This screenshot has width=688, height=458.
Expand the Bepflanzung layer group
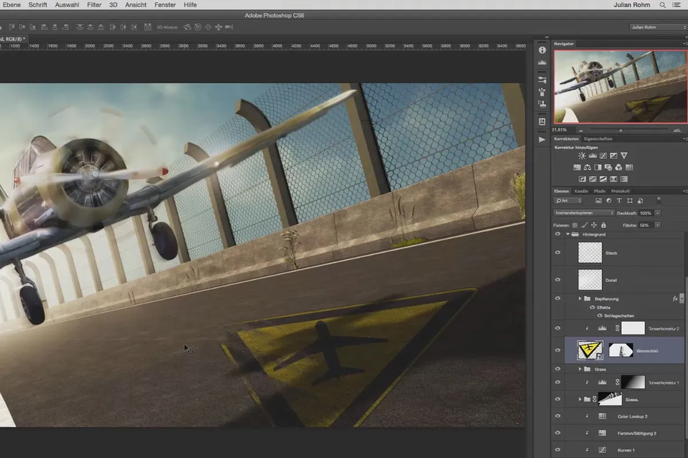(580, 299)
